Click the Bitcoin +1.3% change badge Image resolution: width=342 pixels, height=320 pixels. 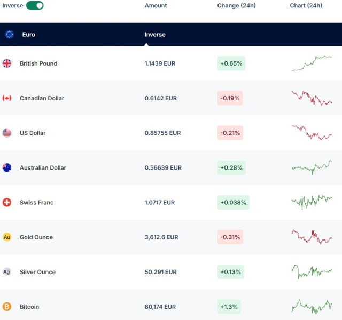(x=229, y=307)
